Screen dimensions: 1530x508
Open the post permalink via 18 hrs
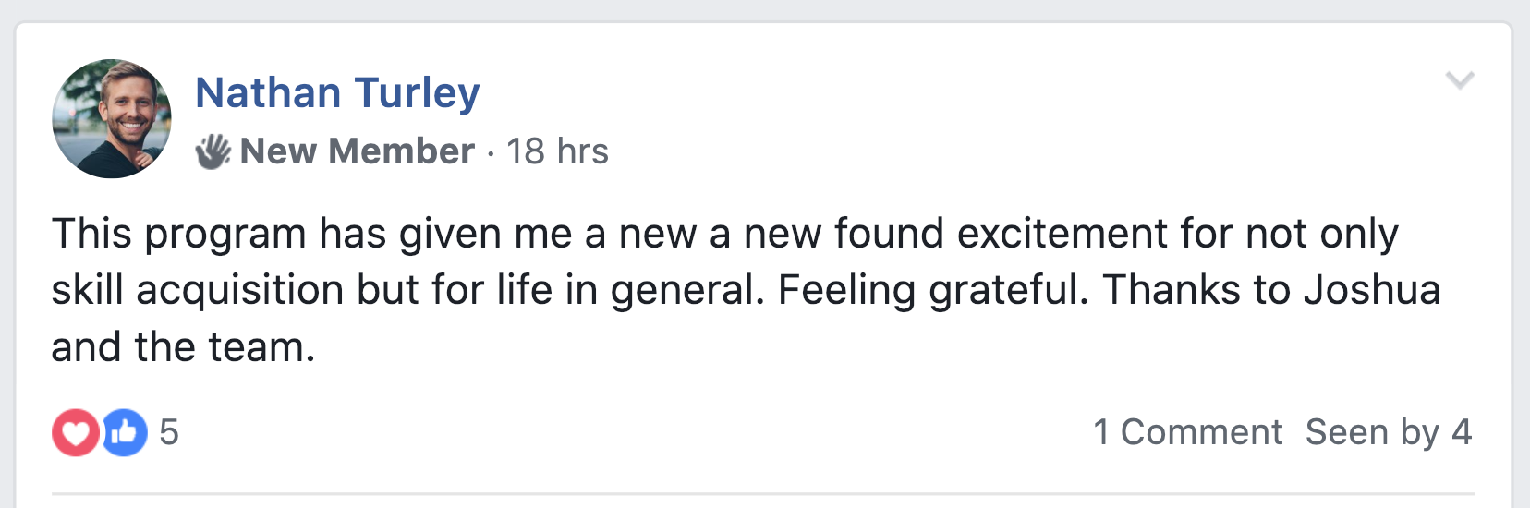557,151
